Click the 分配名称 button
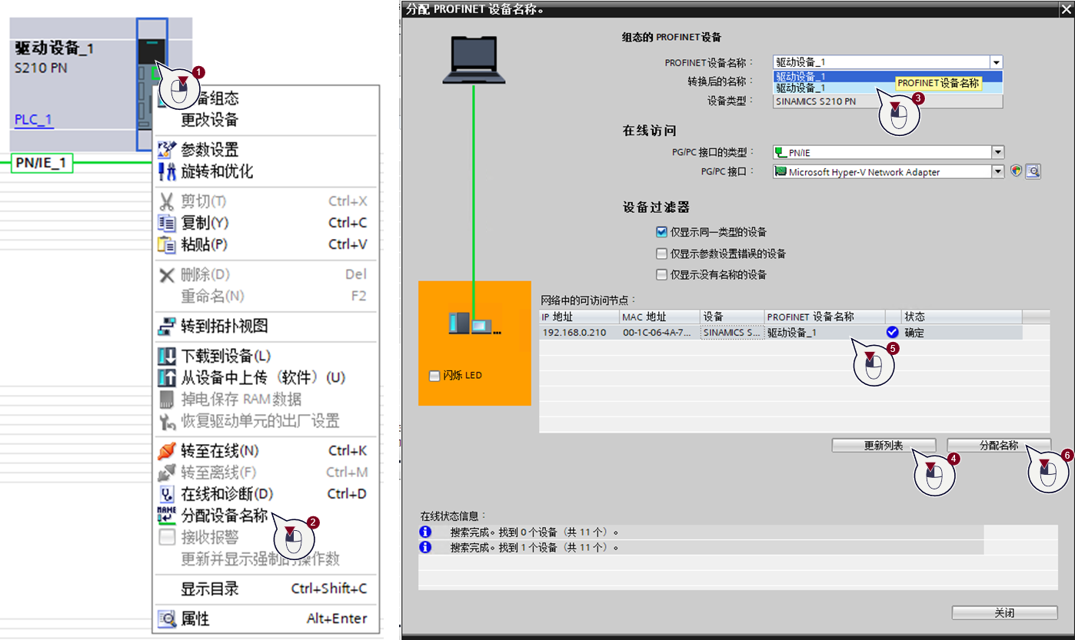The height and width of the screenshot is (640, 1075). 998,446
